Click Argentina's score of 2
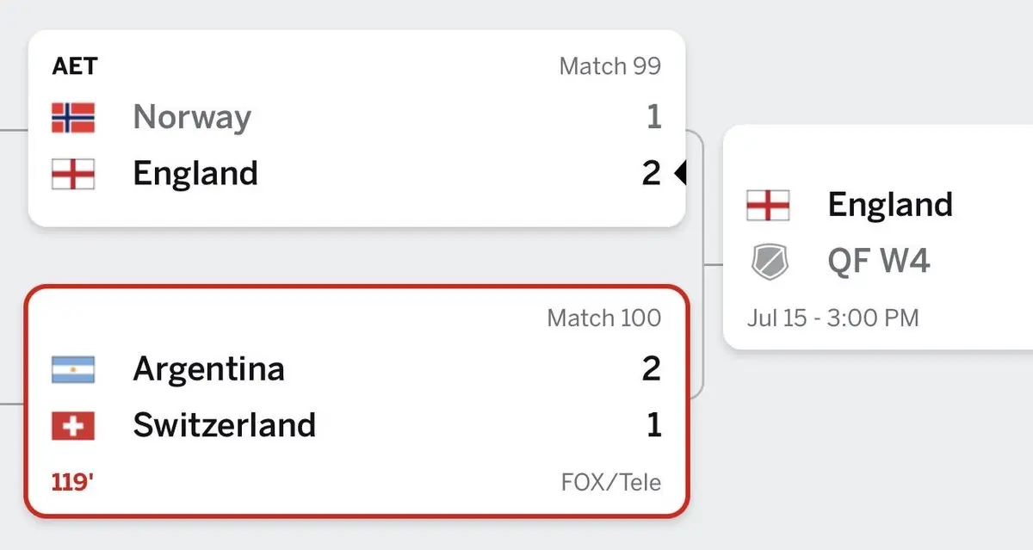Screen dimensions: 1033x550 click(652, 369)
